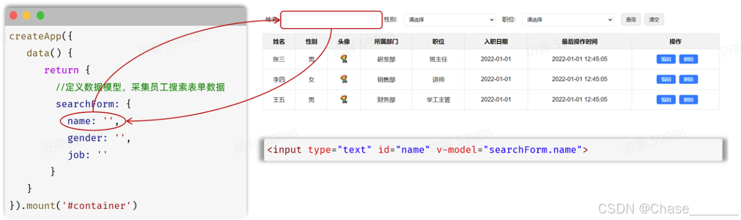Click the 最后操作时间 column header
741x220 pixels.
coord(579,41)
